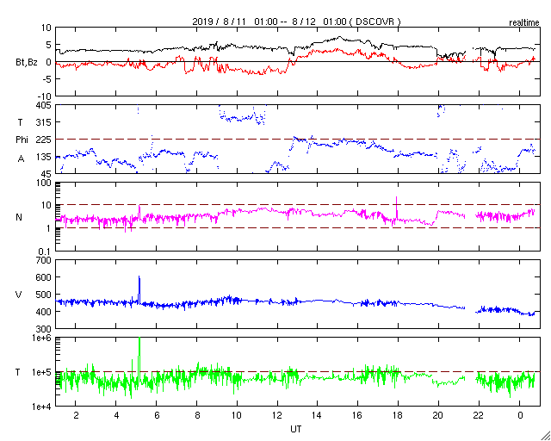The height and width of the screenshot is (441, 551).
Task: Click the '1e+5' tick on the temperature axis
Action: 42,372
